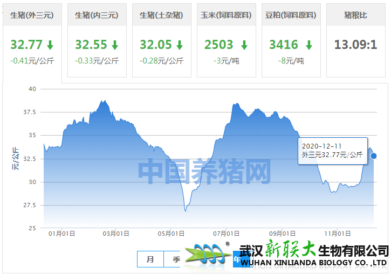Screen dimensions: 391x275
Task: Click the down arrow beside 32.55
Action: point(115,45)
